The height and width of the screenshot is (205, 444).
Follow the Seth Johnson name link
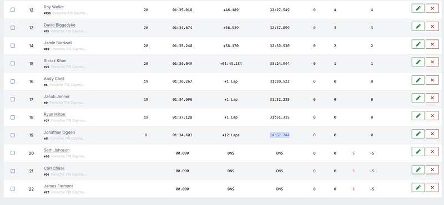[x=57, y=150]
